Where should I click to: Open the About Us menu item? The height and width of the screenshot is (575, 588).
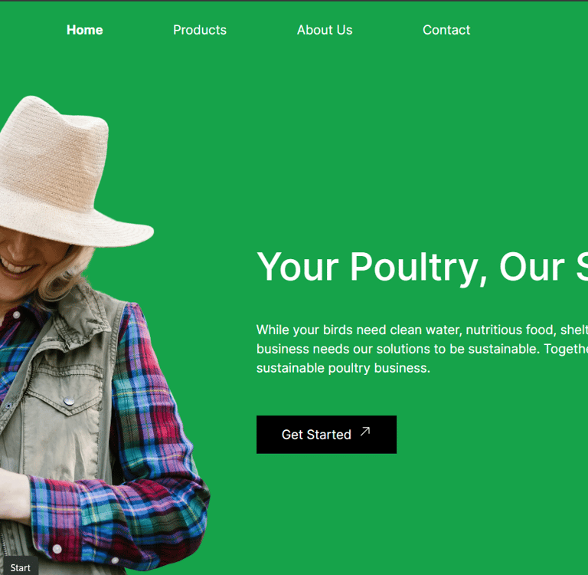(325, 30)
